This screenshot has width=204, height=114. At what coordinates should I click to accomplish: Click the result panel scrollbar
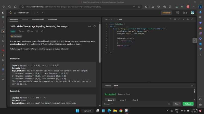(x=195, y=91)
